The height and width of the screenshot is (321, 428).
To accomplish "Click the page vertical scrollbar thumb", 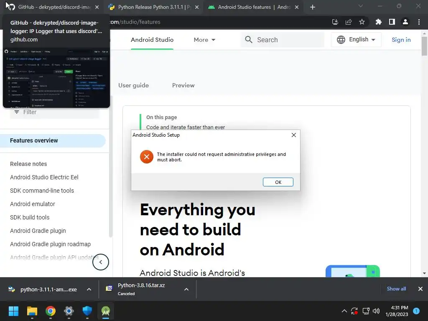I will pyautogui.click(x=424, y=46).
